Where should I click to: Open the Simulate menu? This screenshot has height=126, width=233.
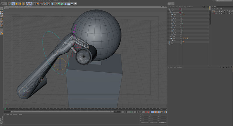tap(30, 1)
